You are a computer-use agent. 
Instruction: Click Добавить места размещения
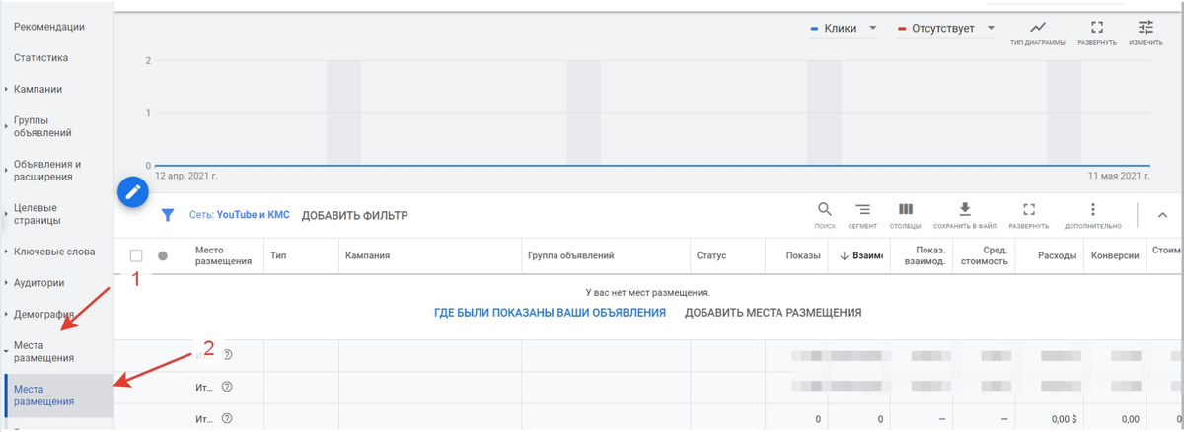tap(774, 313)
